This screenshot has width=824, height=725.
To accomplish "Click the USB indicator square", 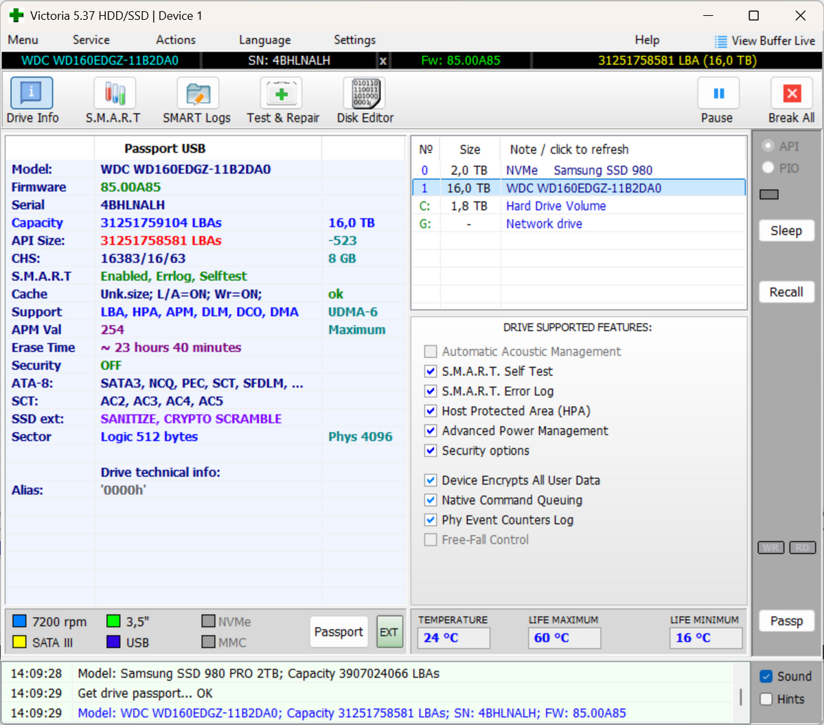I will 113,642.
